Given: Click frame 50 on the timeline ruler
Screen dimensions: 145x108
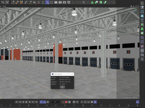Looking at the screenshot, I should coord(65,105).
